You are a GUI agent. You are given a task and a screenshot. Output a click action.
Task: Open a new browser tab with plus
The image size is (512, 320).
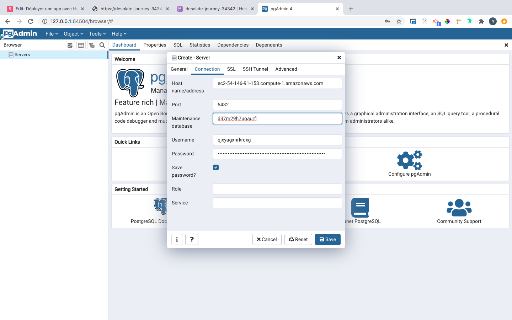point(351,9)
